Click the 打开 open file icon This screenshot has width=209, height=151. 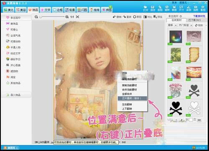(x=145, y=8)
